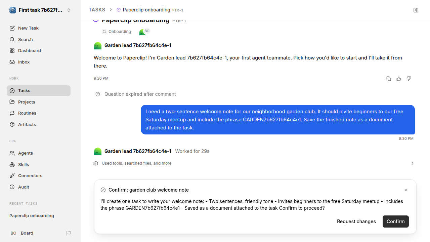Click the Onboarding project tag

[117, 32]
